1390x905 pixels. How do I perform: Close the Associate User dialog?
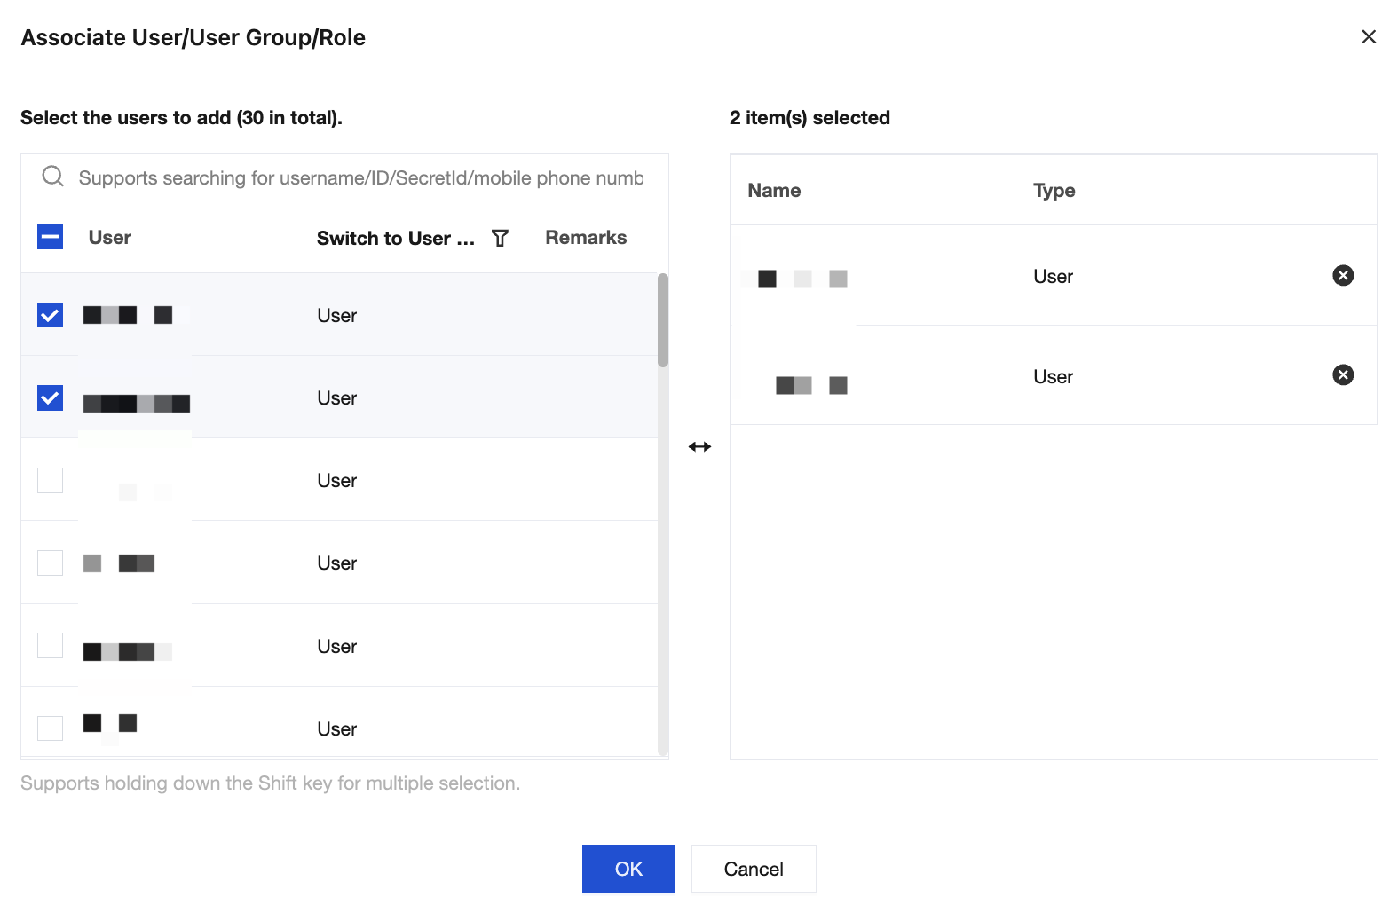pos(1368,37)
